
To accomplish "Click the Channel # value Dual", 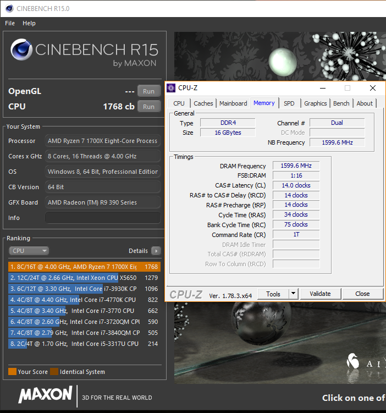I will click(x=337, y=123).
